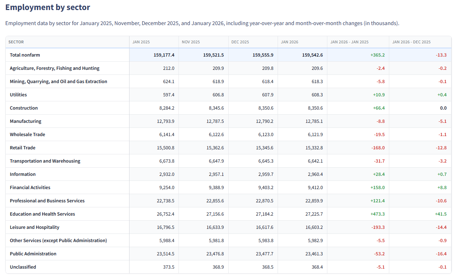Screen dimensions: 459x279
Task: Click the DEC 2025 column header
Action: [x=240, y=42]
